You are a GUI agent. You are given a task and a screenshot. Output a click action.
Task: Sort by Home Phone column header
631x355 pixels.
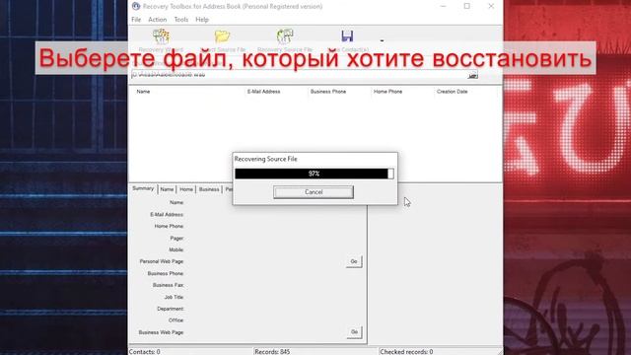387,92
